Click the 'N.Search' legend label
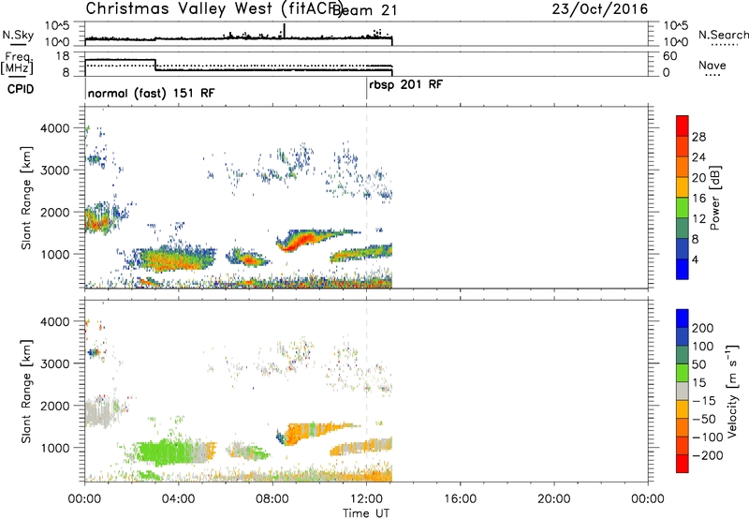This screenshot has height=519, width=749. tap(723, 35)
